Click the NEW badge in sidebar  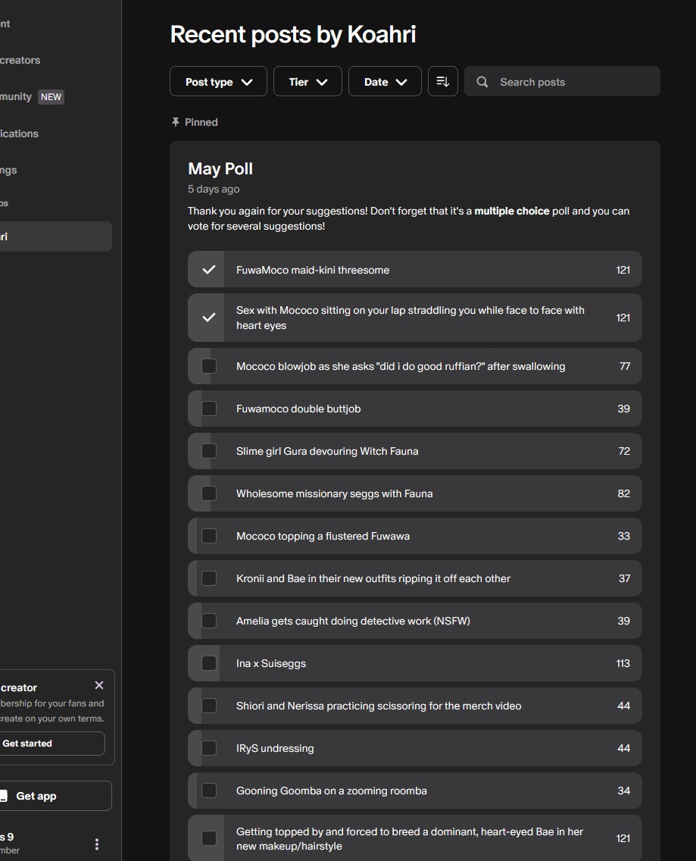51,97
